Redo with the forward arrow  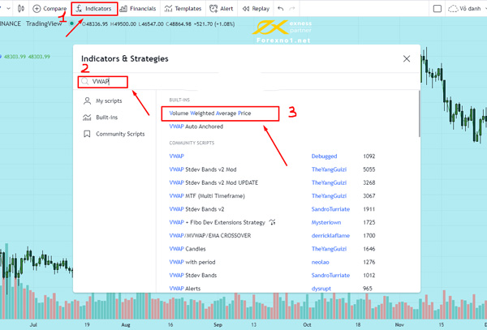(x=292, y=9)
